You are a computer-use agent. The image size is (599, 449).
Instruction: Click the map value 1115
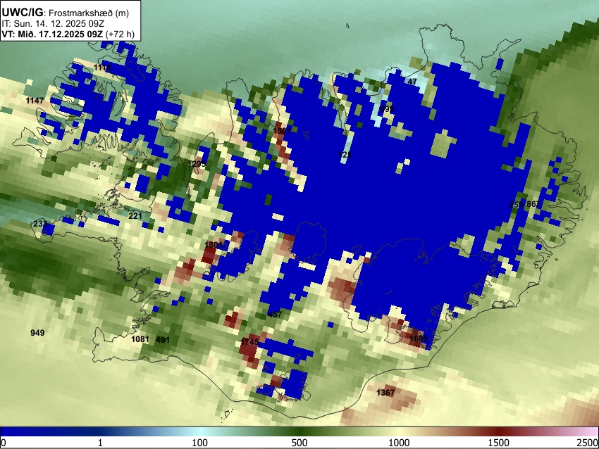pos(102,68)
